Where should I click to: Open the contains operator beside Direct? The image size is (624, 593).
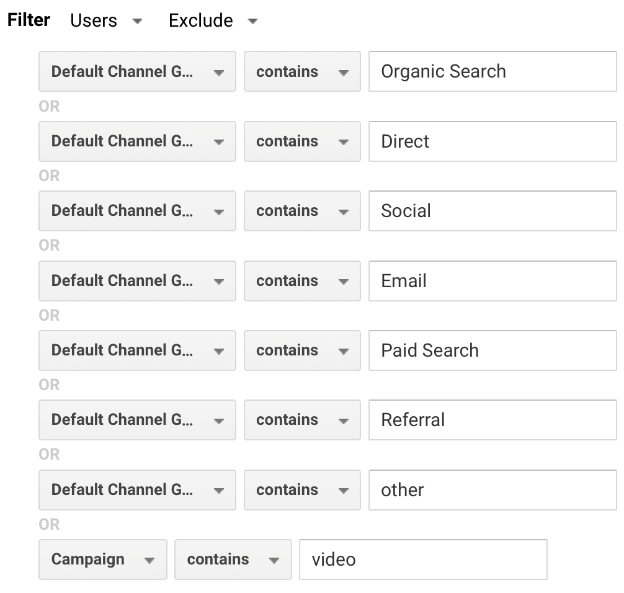tap(302, 141)
